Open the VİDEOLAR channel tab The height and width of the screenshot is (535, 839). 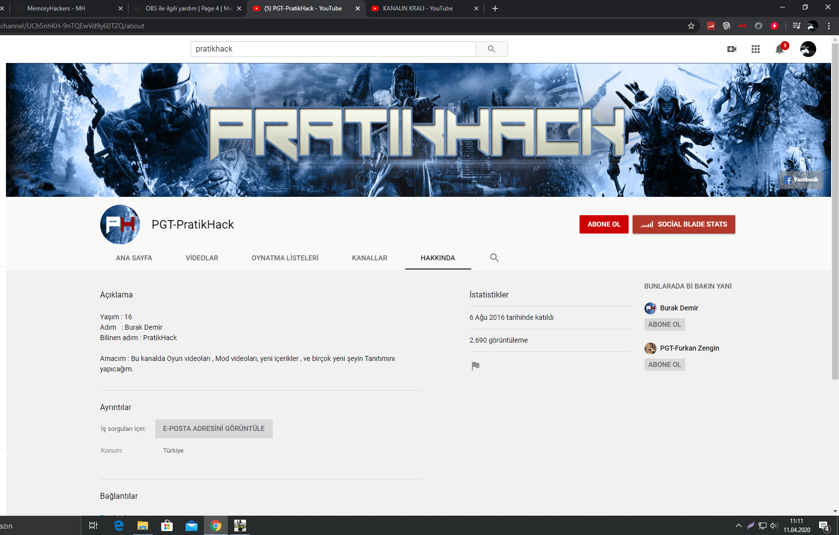(x=202, y=258)
